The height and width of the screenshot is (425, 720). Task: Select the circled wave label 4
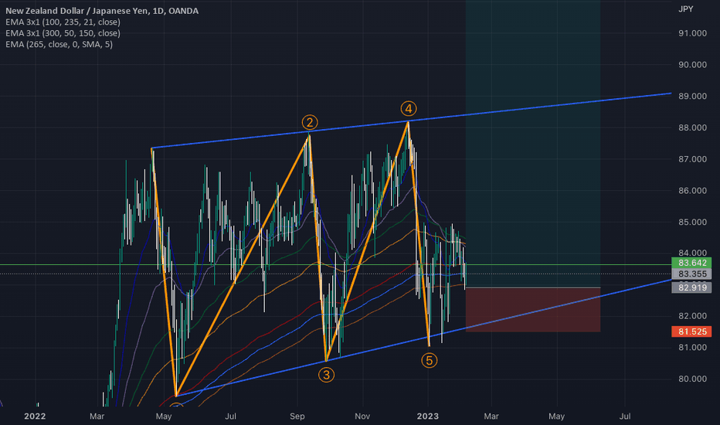(x=408, y=108)
